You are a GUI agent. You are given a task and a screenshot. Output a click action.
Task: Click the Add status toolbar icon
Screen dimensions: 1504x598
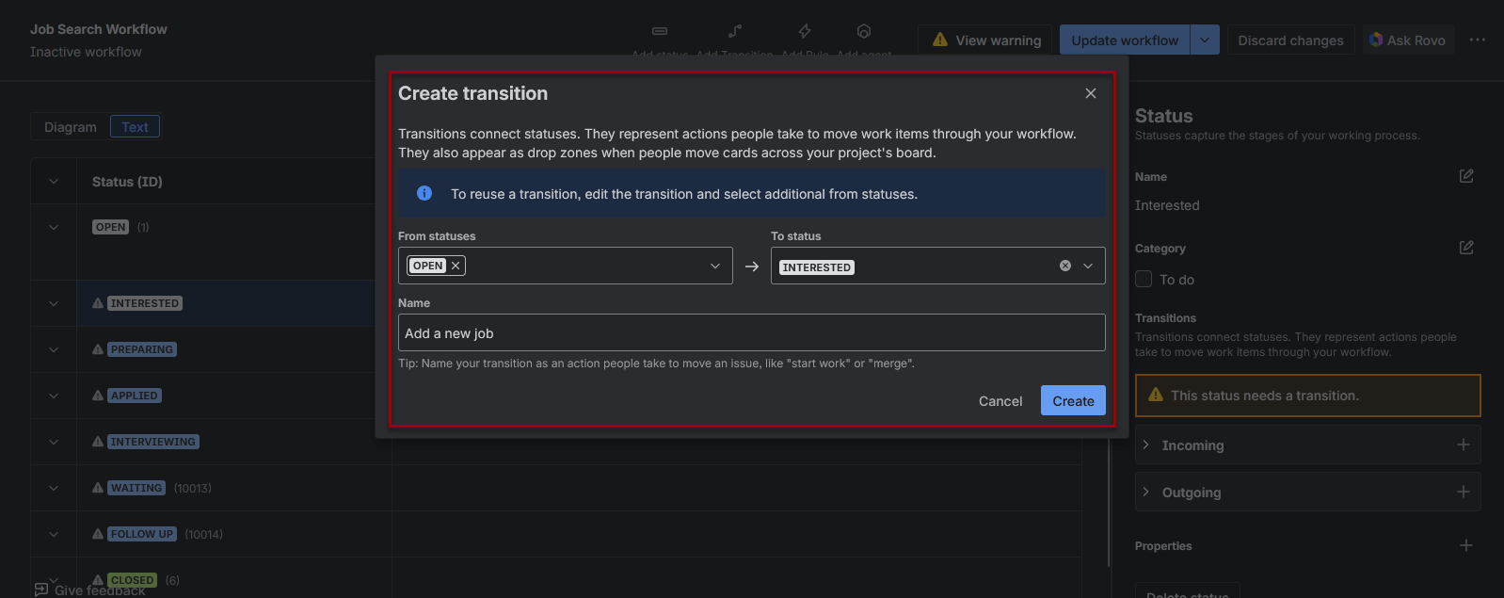tap(660, 31)
